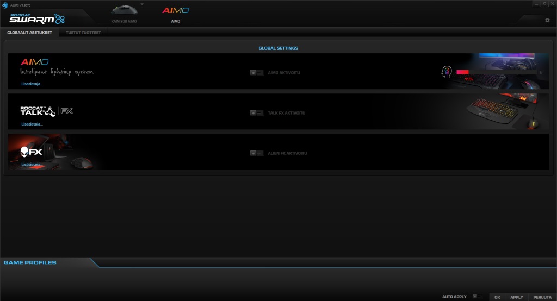
Task: Expand the device dropdown arrow next to the mouse
Action: point(142,4)
